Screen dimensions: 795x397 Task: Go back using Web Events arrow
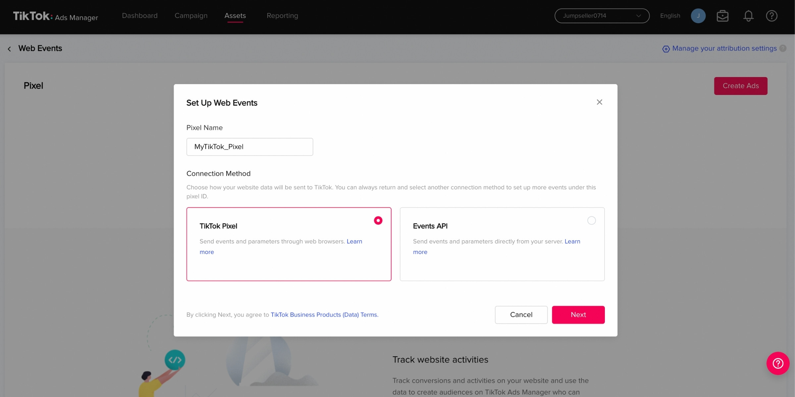(x=9, y=49)
